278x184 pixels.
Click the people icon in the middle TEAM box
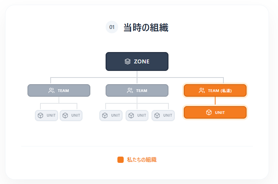pyautogui.click(x=130, y=90)
